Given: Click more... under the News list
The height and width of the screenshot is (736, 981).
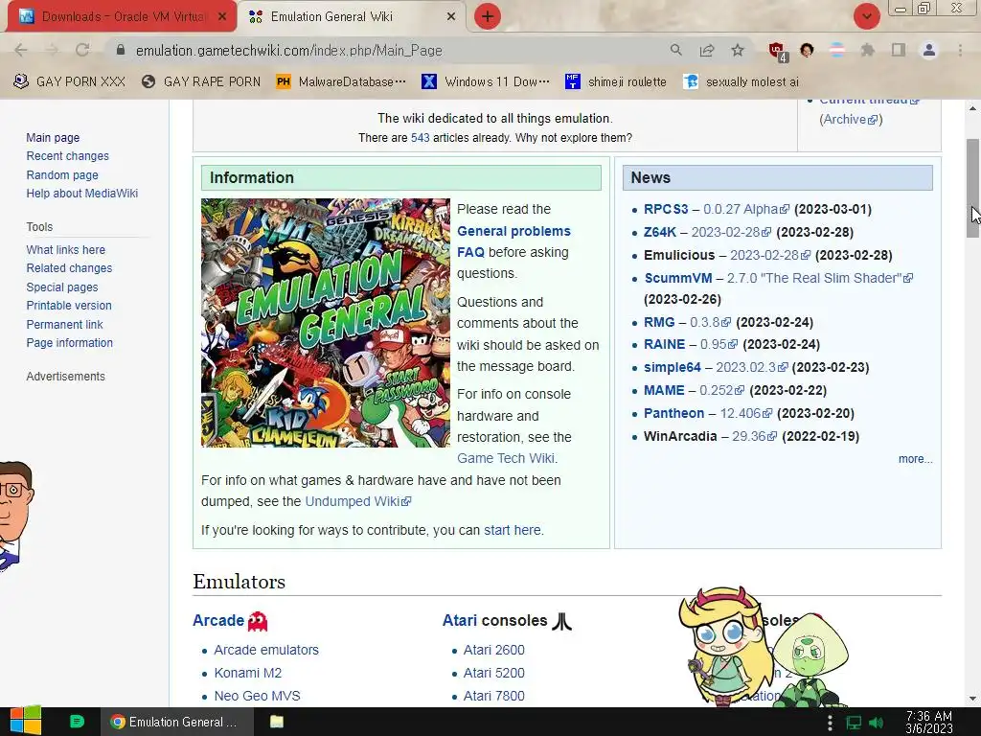Looking at the screenshot, I should 915,459.
